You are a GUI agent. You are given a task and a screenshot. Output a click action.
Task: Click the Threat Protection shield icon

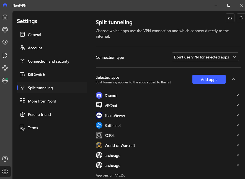point(5,42)
